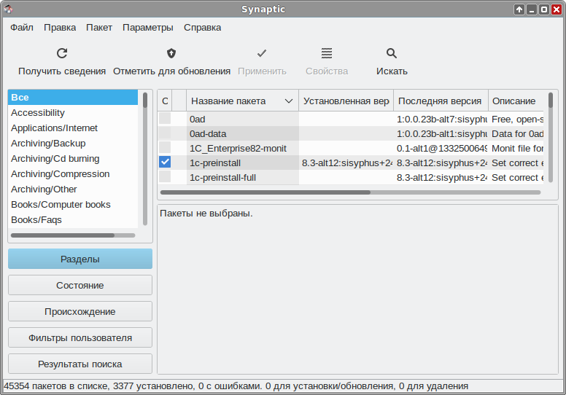Click the shield icon for marking upgrades
This screenshot has height=395, width=566.
pos(171,53)
